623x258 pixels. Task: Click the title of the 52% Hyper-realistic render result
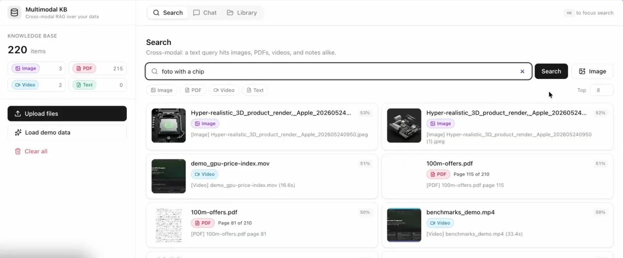[506, 113]
